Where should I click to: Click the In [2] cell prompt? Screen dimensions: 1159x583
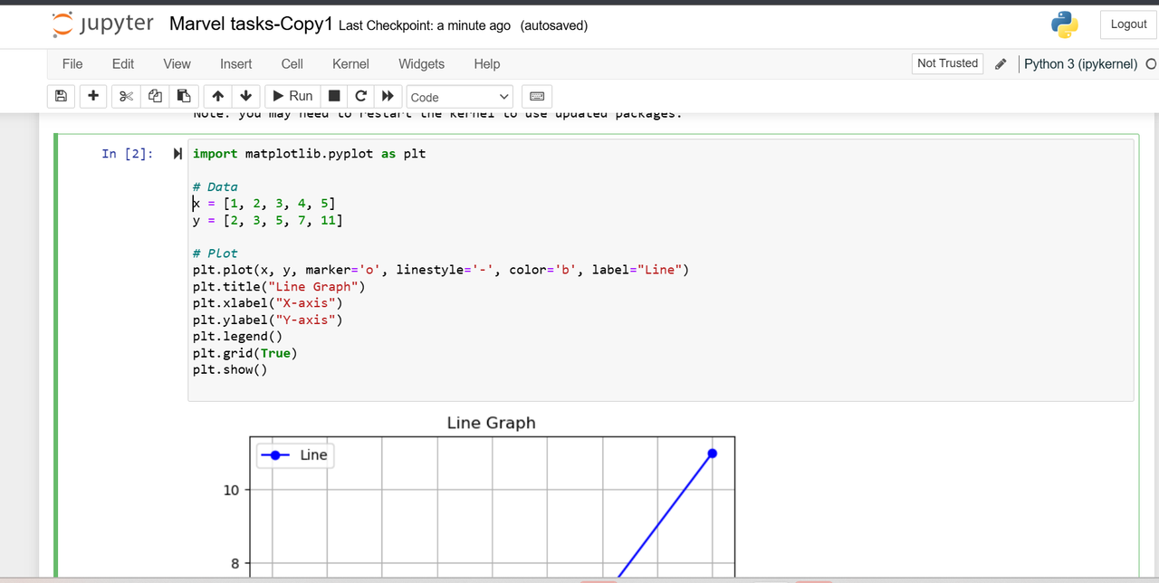tap(128, 154)
